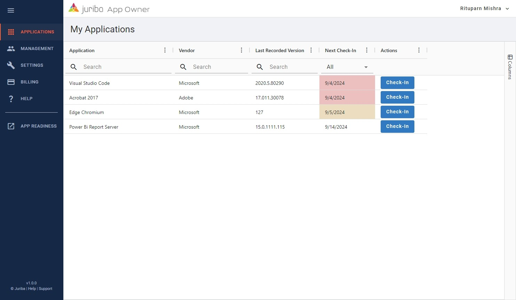The image size is (516, 300).
Task: Sort by Last Recorded Version header
Action: (280, 51)
